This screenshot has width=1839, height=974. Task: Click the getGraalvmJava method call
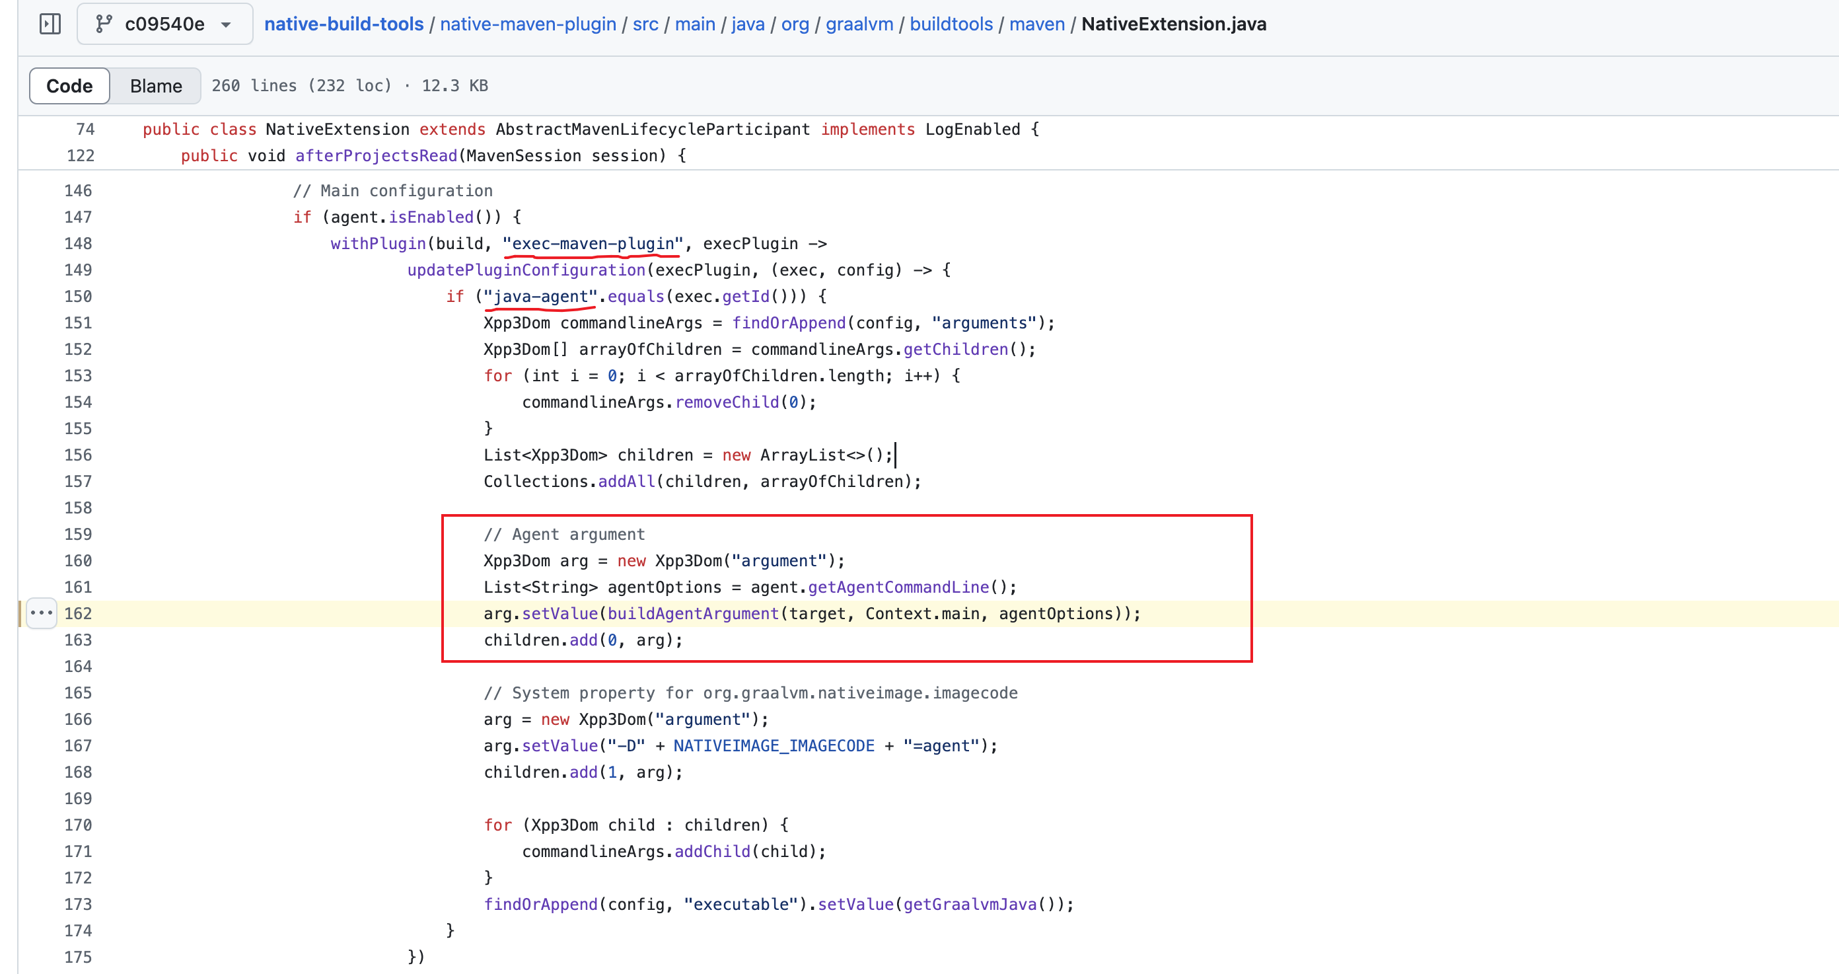(970, 904)
